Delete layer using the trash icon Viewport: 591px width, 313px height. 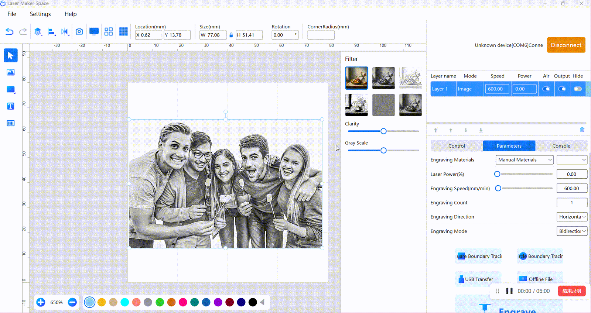click(582, 130)
